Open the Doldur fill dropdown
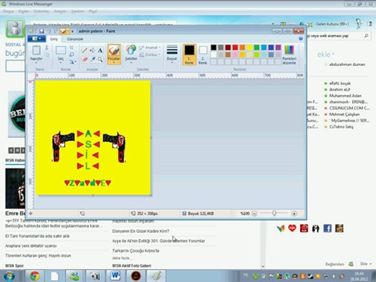The image size is (376, 282). [150, 55]
